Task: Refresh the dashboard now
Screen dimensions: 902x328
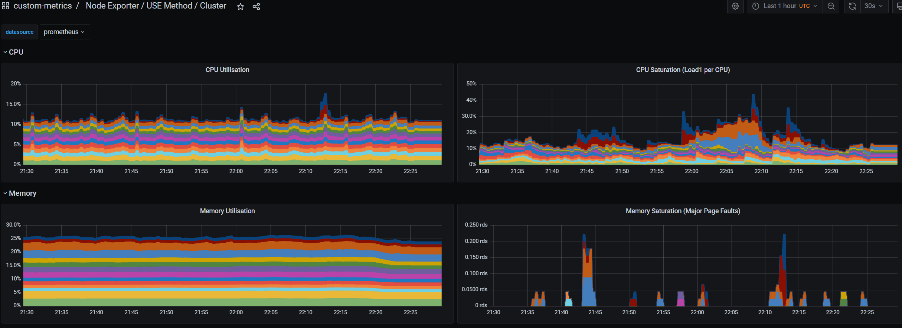Action: pos(852,6)
